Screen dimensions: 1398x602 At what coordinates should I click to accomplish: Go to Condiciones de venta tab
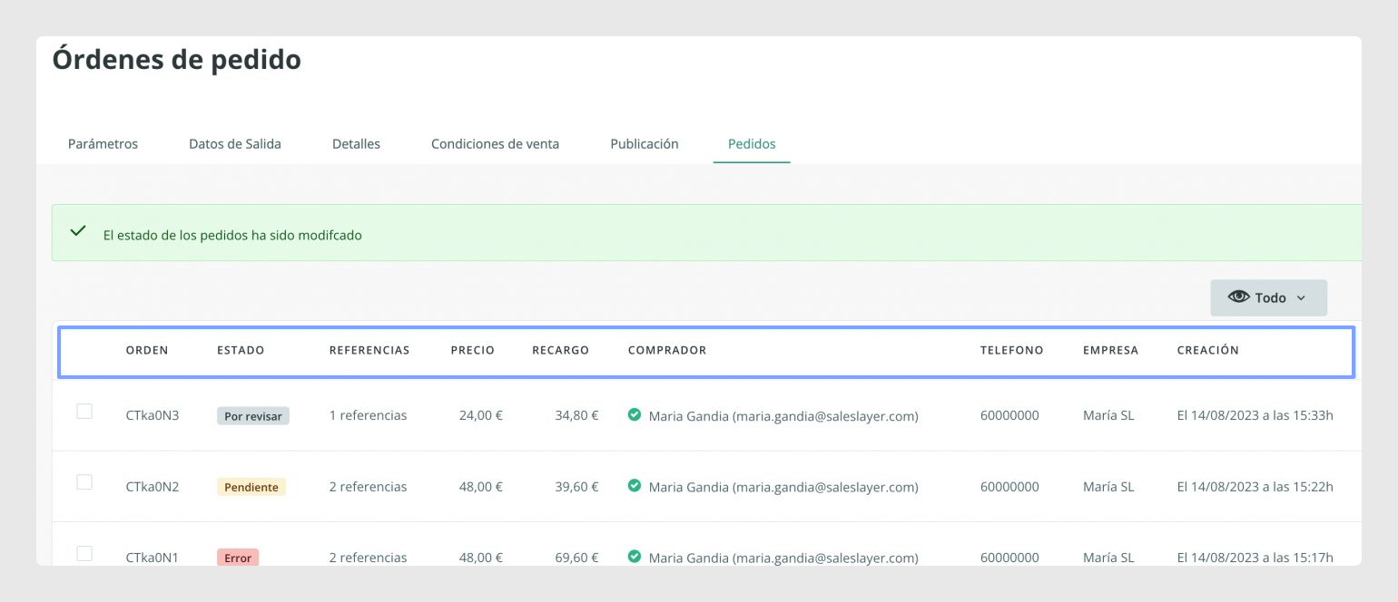click(x=495, y=143)
